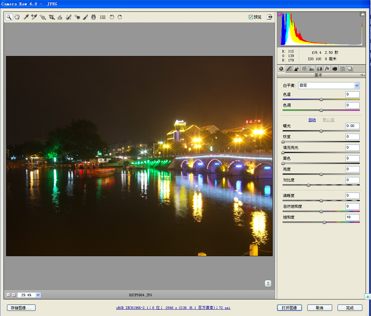Toggle the 预览 preview checkbox
This screenshot has width=371, height=316.
(251, 17)
